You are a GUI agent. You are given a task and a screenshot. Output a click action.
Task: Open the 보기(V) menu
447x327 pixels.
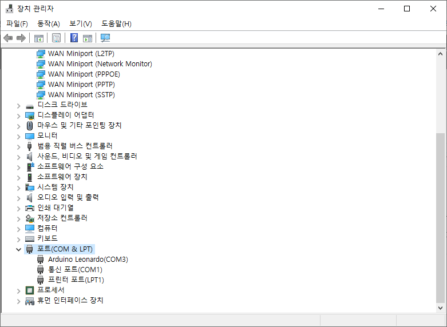point(81,23)
